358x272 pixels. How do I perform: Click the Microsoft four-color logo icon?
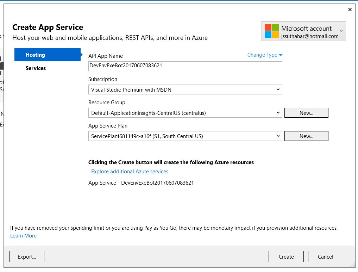tap(271, 31)
